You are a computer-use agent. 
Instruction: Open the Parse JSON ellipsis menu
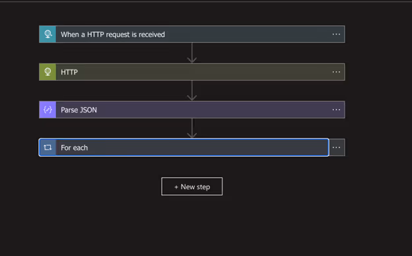point(336,110)
